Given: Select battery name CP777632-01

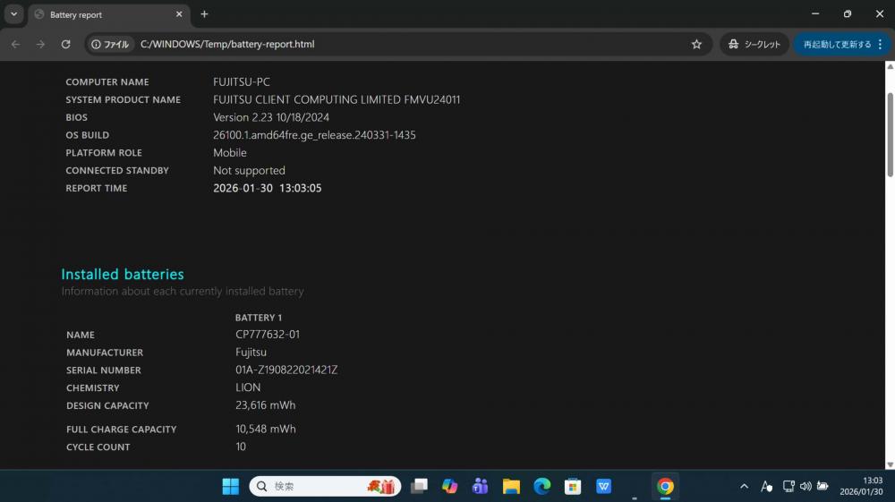Looking at the screenshot, I should click(267, 335).
